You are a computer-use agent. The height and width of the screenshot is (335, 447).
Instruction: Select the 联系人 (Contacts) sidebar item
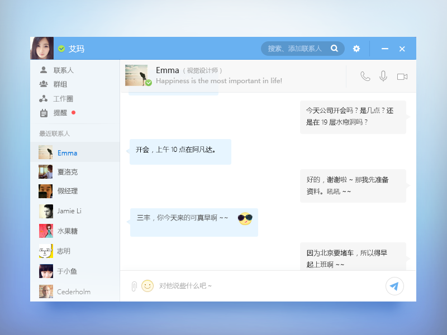[x=56, y=70]
